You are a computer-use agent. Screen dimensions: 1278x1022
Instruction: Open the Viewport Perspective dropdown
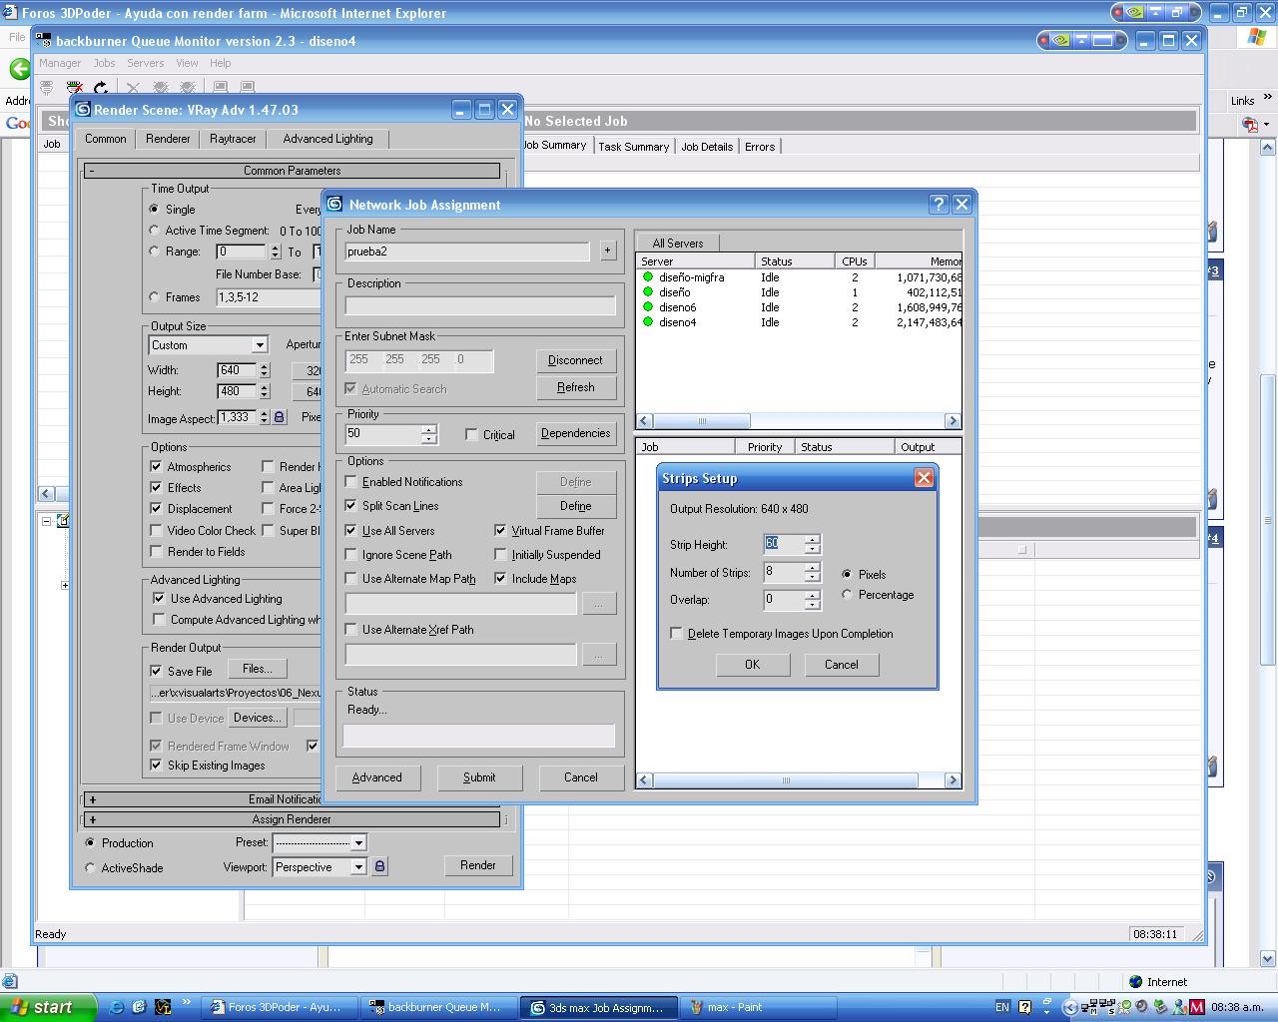[x=358, y=867]
